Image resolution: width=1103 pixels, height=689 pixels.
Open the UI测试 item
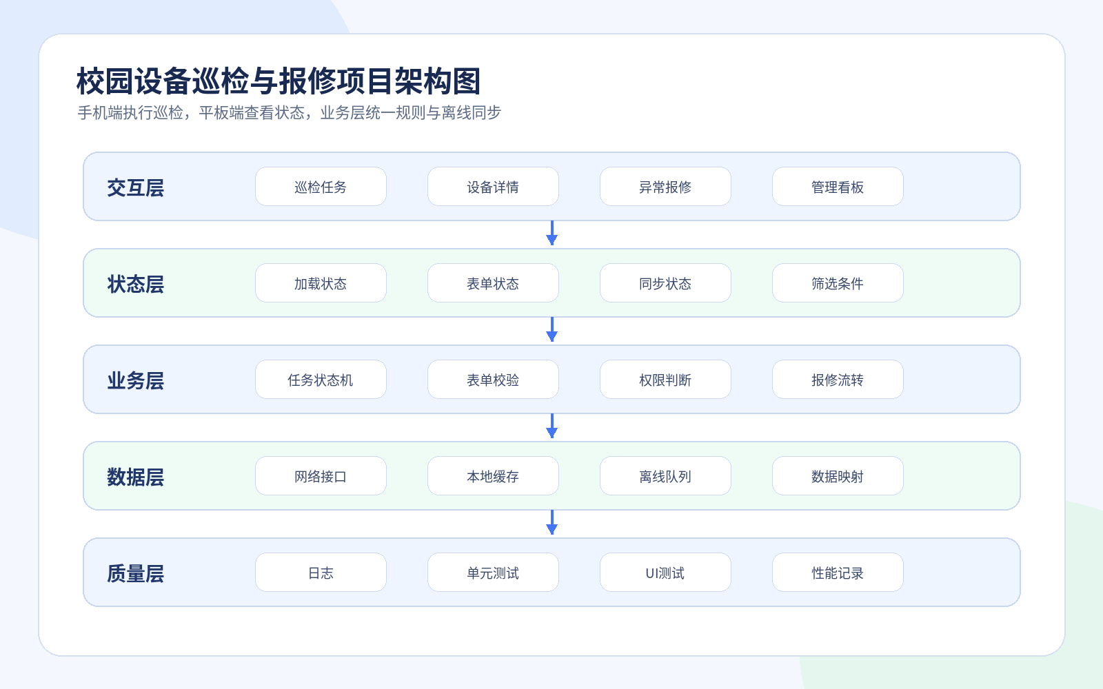[x=665, y=573]
